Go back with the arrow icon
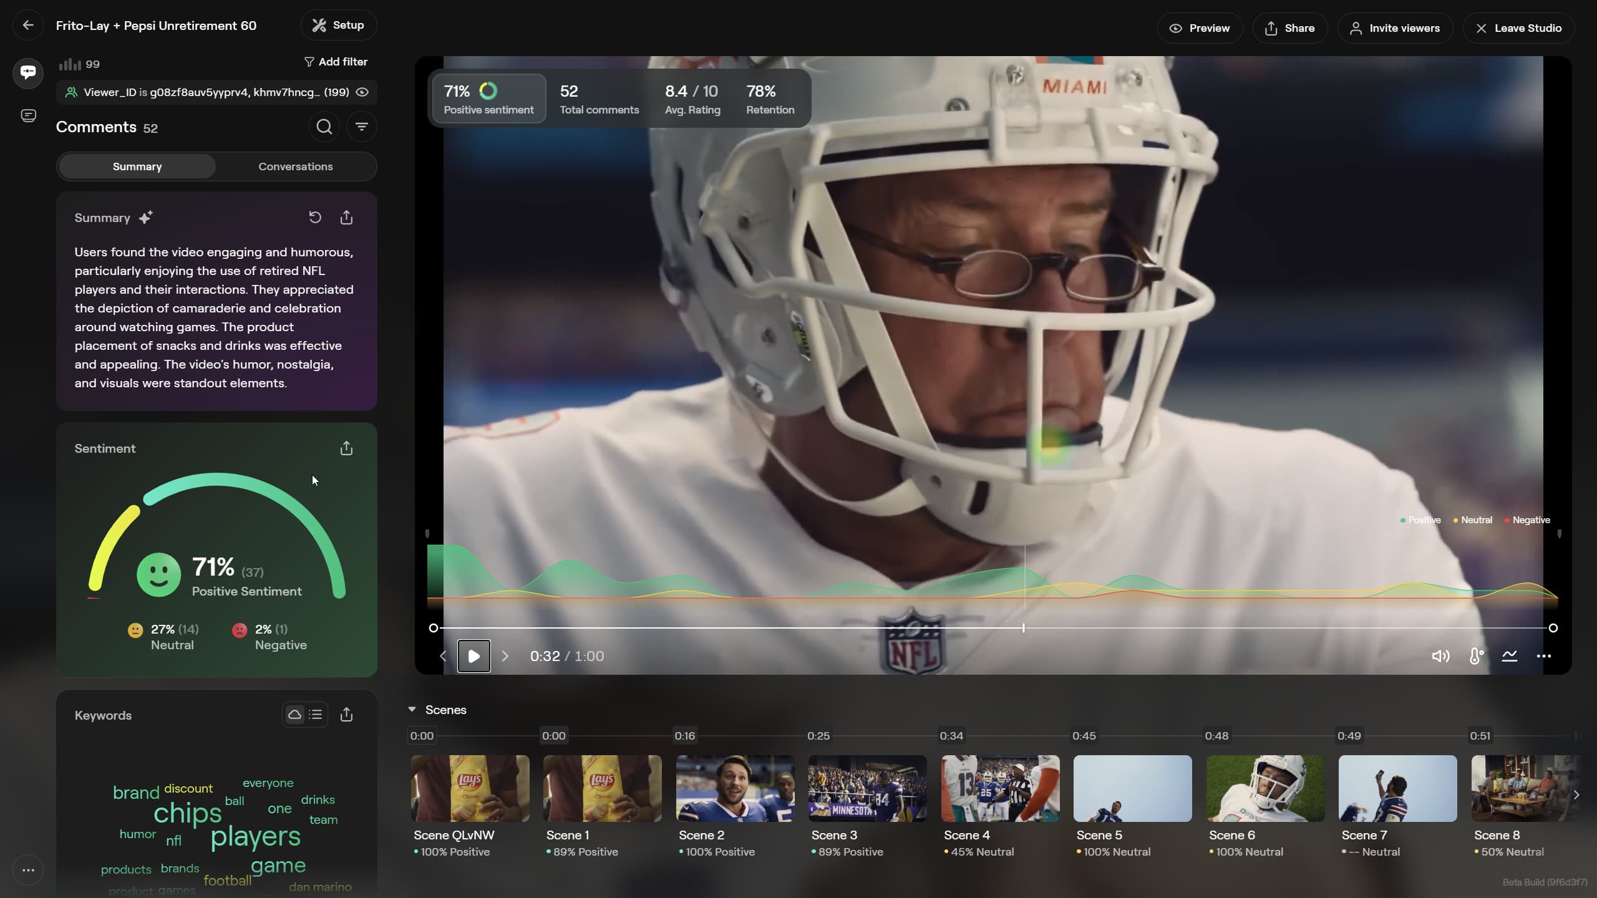 click(27, 26)
